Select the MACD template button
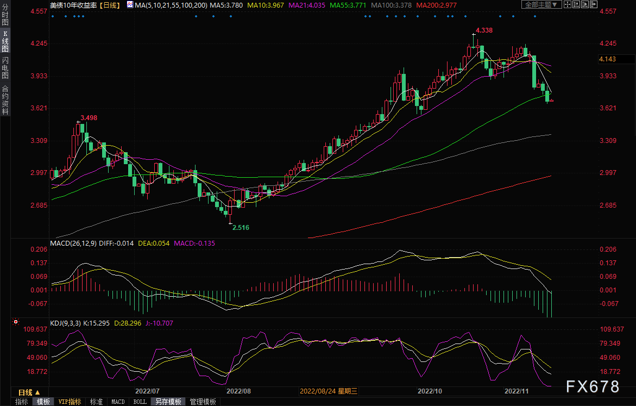Image resolution: width=636 pixels, height=406 pixels. tap(118, 402)
